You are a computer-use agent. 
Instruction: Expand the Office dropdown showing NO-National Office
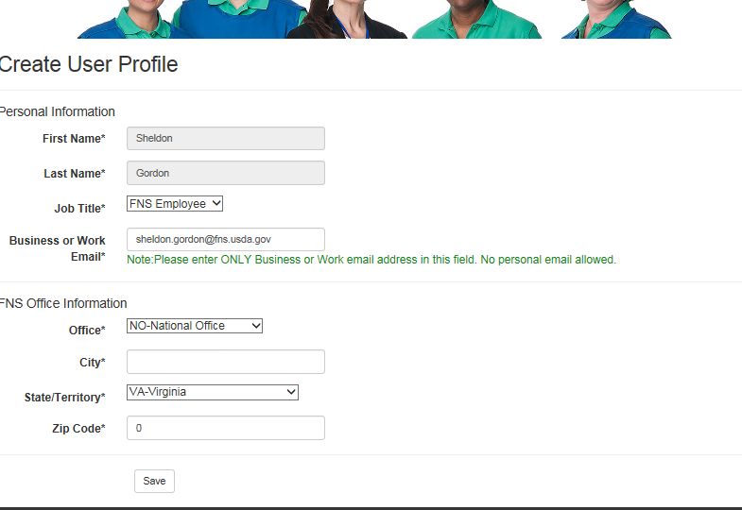pos(195,326)
